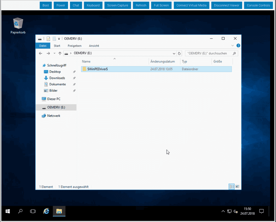Image resolution: width=276 pixels, height=222 pixels.
Task: Open the Papierkorb recycle bin icon
Action: pos(18,24)
